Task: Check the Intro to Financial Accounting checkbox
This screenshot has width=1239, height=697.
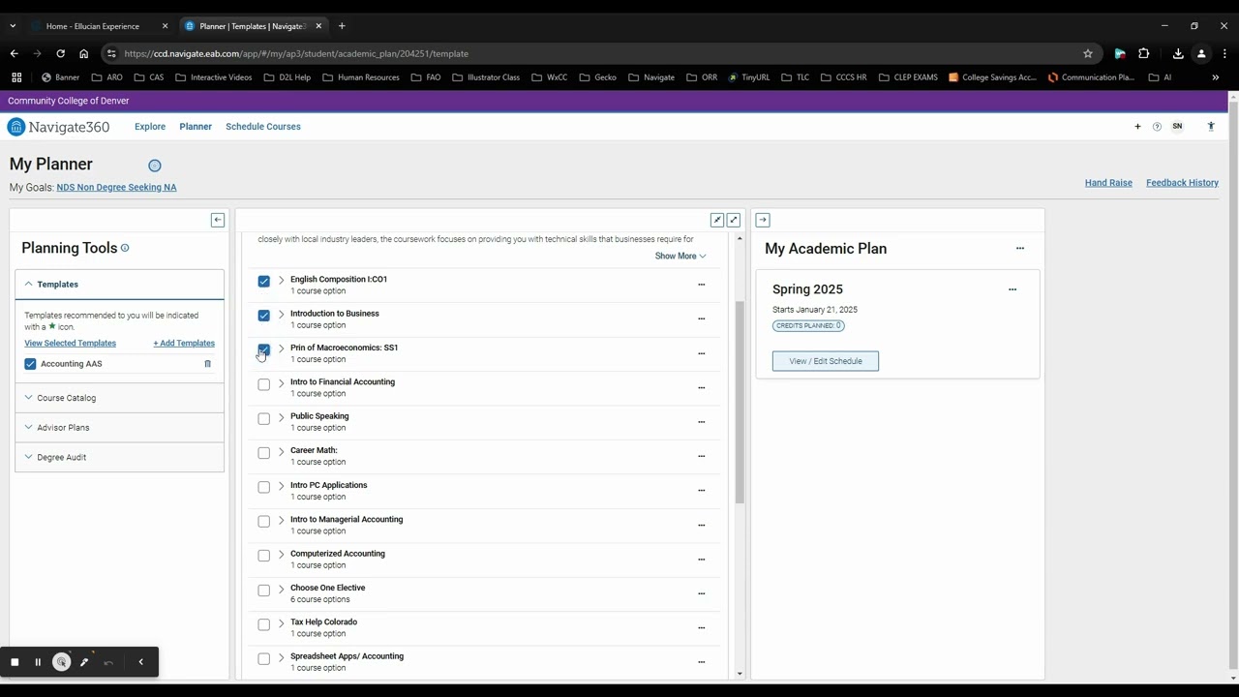Action: point(264,384)
